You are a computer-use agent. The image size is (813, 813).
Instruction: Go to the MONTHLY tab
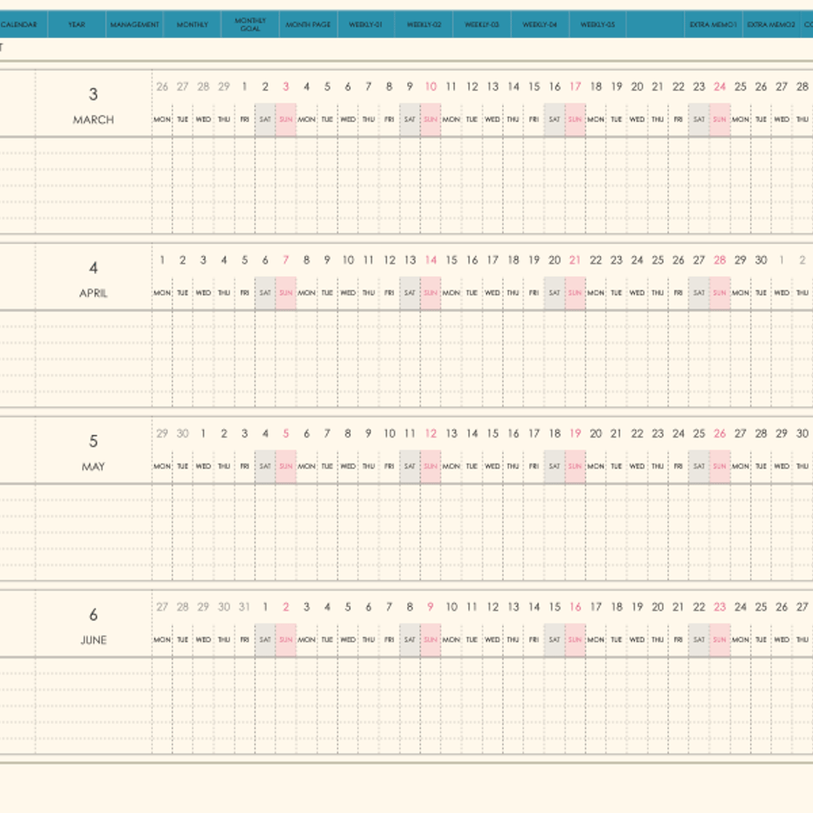193,25
